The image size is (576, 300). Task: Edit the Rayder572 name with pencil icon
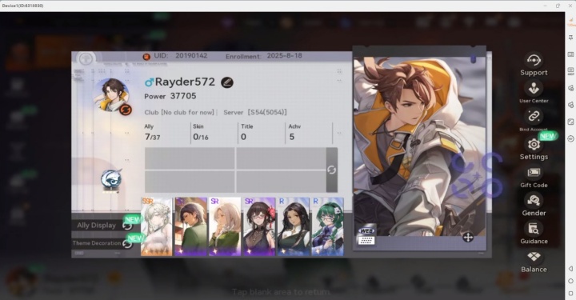[x=227, y=82]
